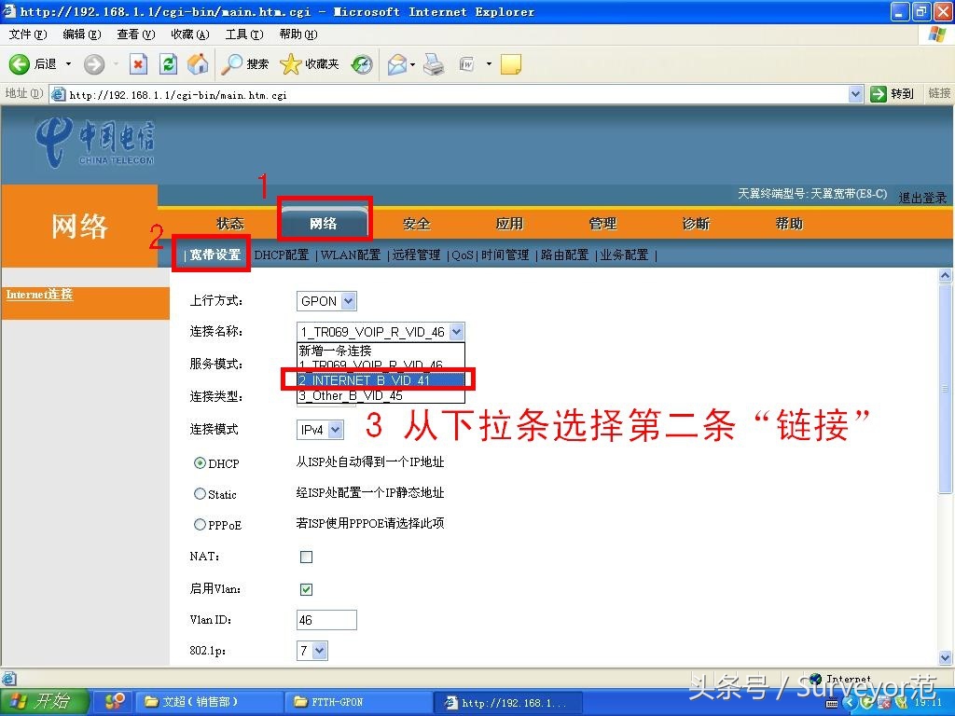The height and width of the screenshot is (716, 955).
Task: Open the WLAN配置 sub-menu
Action: pos(350,254)
